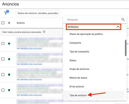This screenshot has height=104, width=129.
Task: Click the Anúncios page title
Action: (11, 4)
